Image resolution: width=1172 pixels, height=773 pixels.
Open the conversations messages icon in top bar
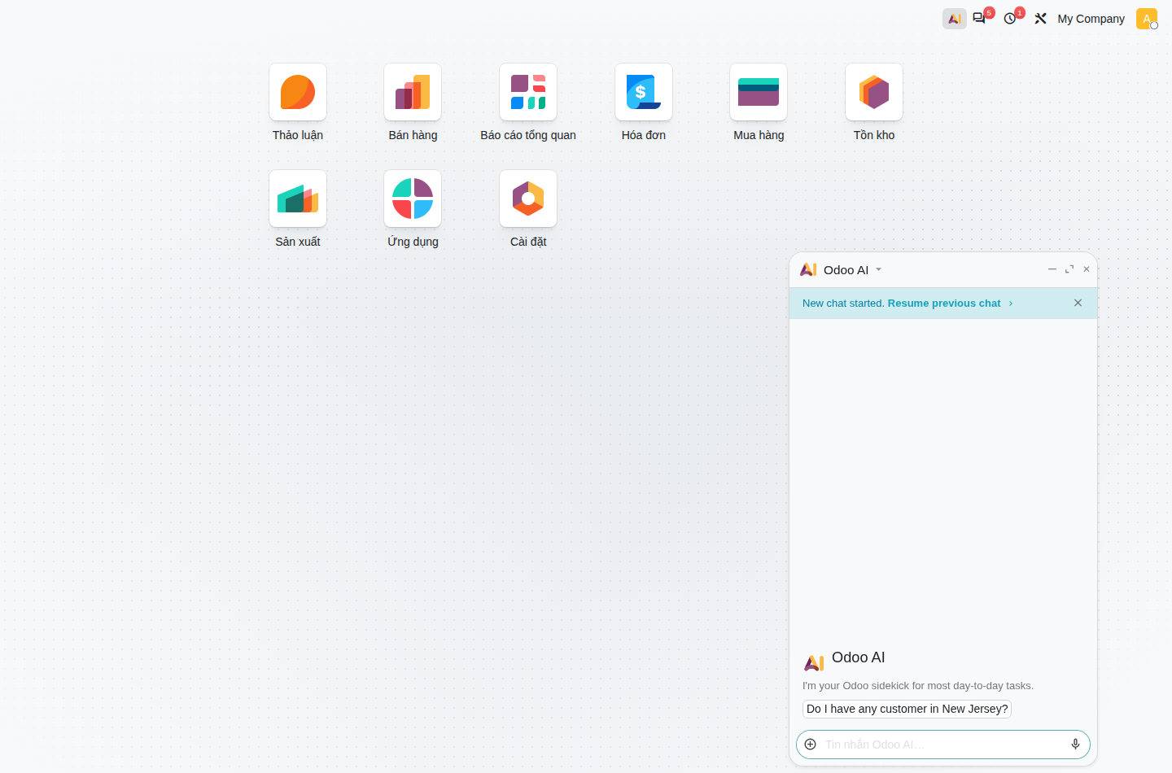click(979, 19)
